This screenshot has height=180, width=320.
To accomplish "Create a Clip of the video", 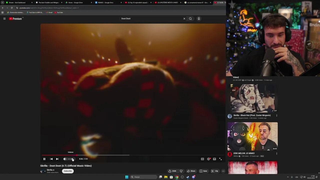I will (x=214, y=171).
